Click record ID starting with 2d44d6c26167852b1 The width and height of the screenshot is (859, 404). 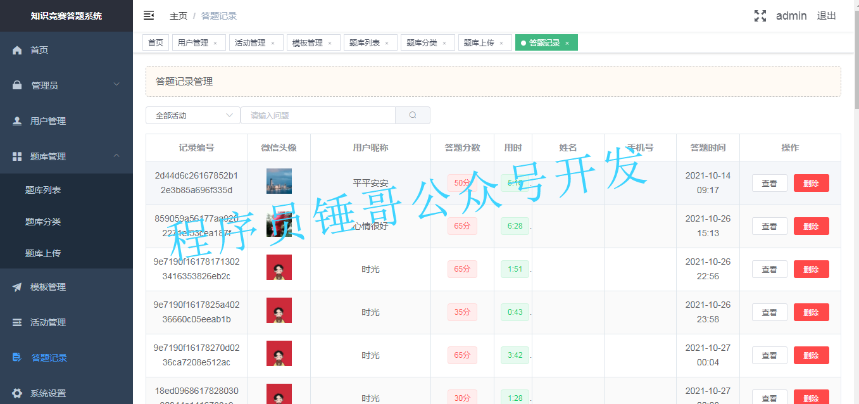tap(196, 183)
